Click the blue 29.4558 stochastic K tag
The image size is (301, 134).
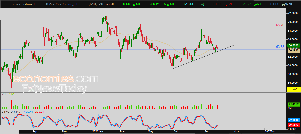pyautogui.click(x=294, y=120)
